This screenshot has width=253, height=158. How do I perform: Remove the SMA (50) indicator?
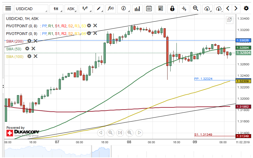[34, 48]
